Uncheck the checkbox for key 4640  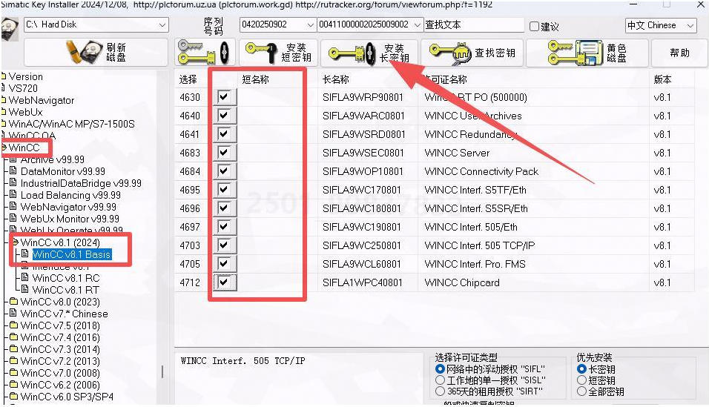(224, 116)
